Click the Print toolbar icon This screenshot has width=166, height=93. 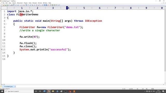pos(12,5)
